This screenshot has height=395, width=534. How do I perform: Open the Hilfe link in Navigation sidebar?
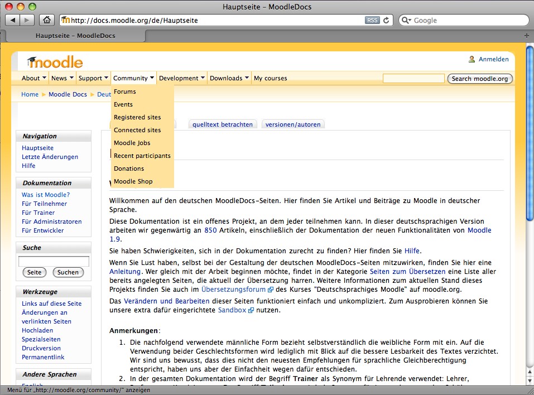coord(28,166)
